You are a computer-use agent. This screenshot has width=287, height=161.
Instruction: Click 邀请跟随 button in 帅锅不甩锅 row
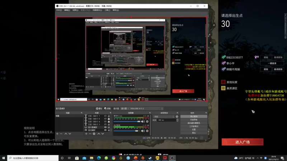tap(278, 69)
